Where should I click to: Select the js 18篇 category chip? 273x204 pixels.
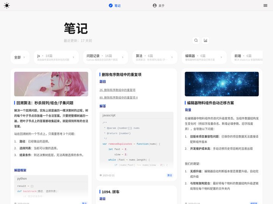56,57
